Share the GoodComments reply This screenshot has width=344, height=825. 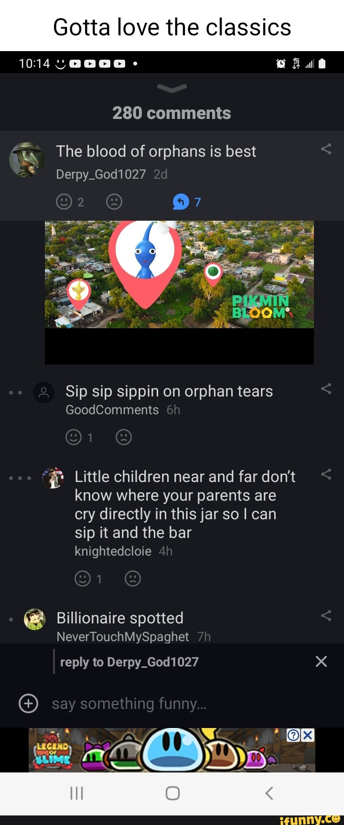click(x=326, y=389)
